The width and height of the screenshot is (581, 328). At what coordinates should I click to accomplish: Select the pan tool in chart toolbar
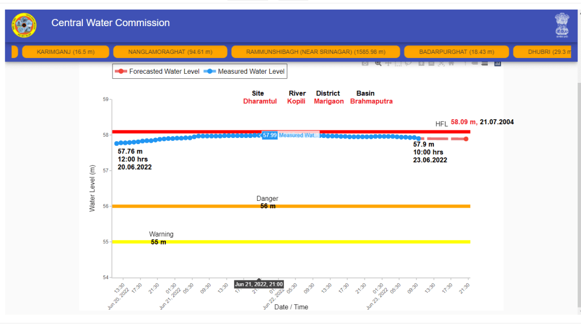point(388,63)
